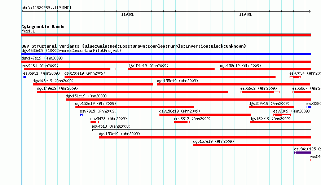Click the small blue esv7915 gain marker

[81, 115]
